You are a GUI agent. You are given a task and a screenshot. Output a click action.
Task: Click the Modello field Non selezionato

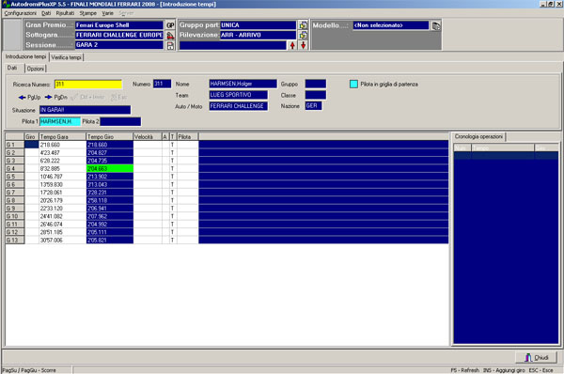pos(391,25)
